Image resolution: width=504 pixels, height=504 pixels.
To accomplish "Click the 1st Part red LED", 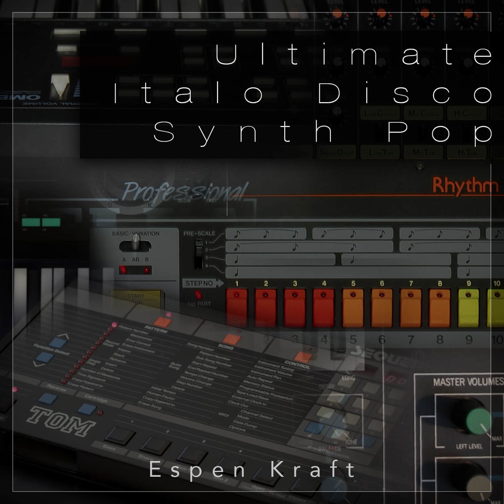I will click(198, 295).
